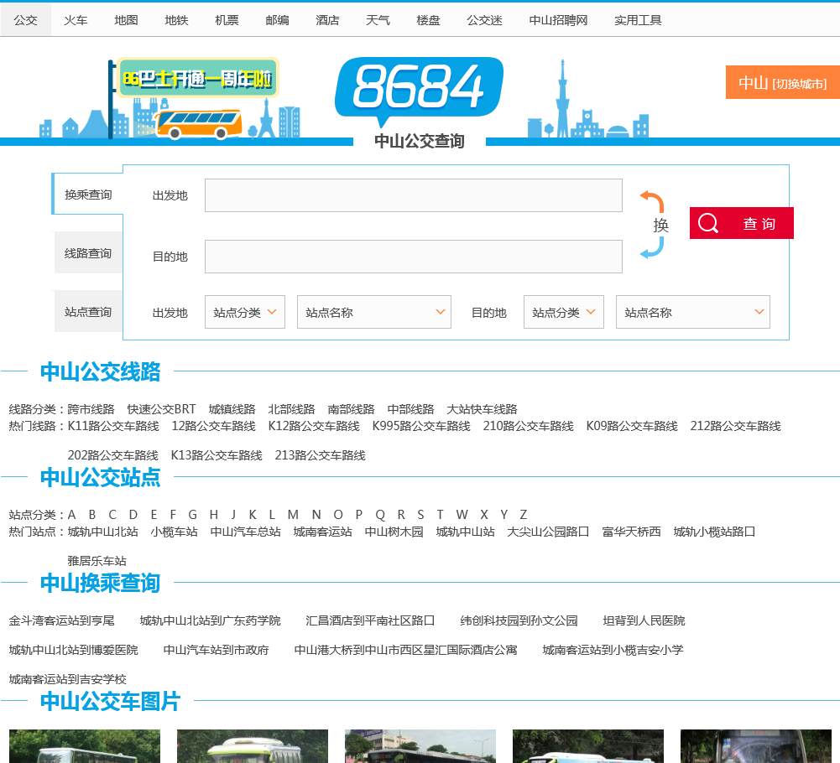Viewport: 840px width, 763px height.
Task: Open the 中部线路 category link
Action: coord(410,410)
